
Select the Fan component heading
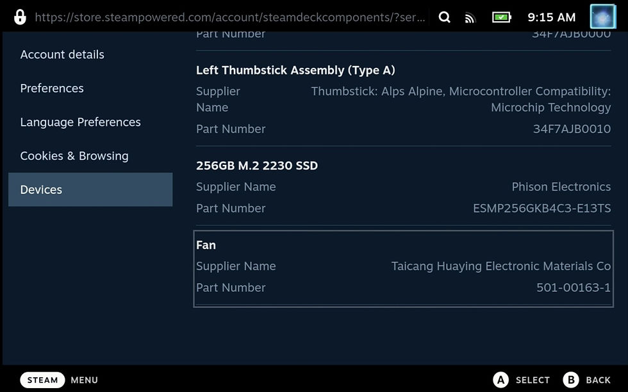(x=206, y=245)
